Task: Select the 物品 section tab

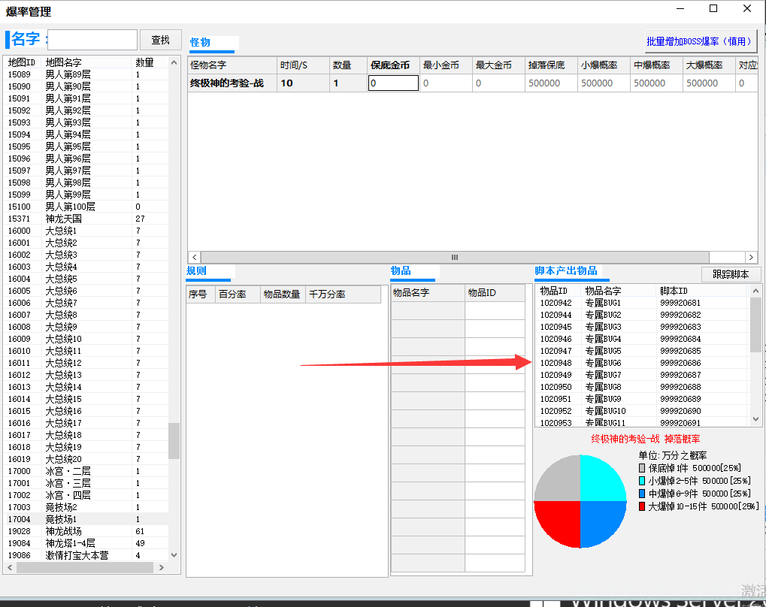Action: click(x=401, y=270)
